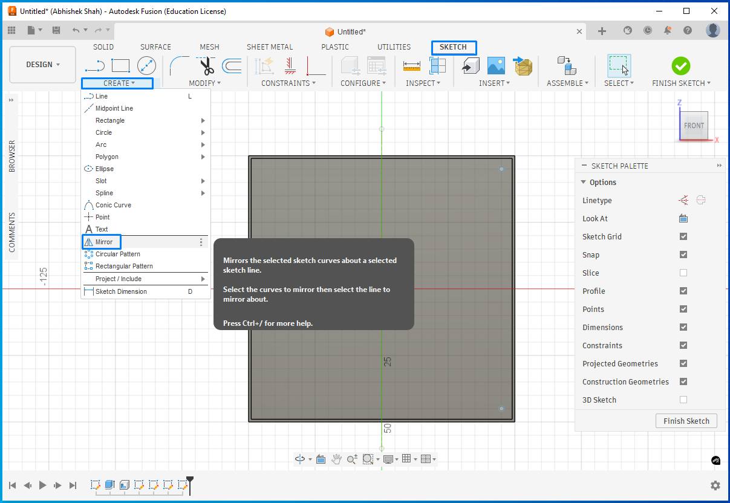
Task: Select the 2-point rectangle tool
Action: point(120,65)
